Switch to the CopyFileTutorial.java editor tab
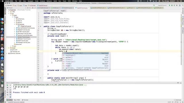 click(82, 8)
